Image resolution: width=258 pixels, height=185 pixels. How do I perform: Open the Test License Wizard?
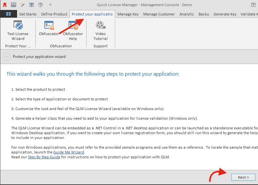point(18,31)
